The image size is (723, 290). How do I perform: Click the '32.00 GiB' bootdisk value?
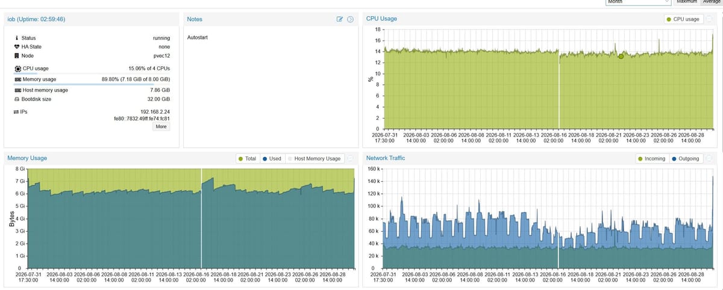click(x=159, y=99)
